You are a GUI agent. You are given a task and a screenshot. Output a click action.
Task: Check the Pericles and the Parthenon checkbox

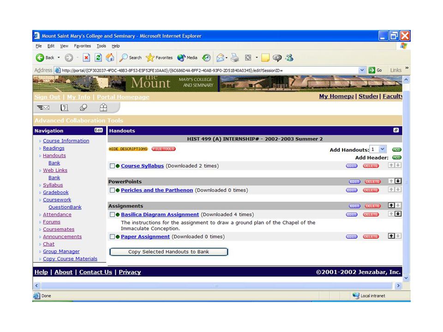click(x=112, y=190)
